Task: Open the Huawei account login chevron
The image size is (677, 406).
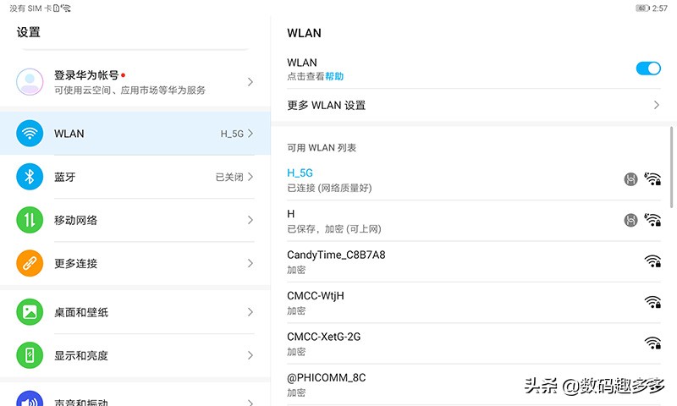Action: 250,82
